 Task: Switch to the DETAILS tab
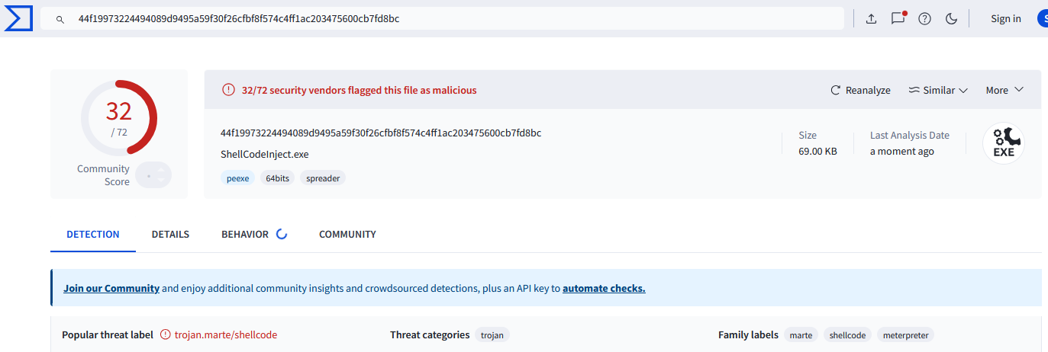click(170, 234)
